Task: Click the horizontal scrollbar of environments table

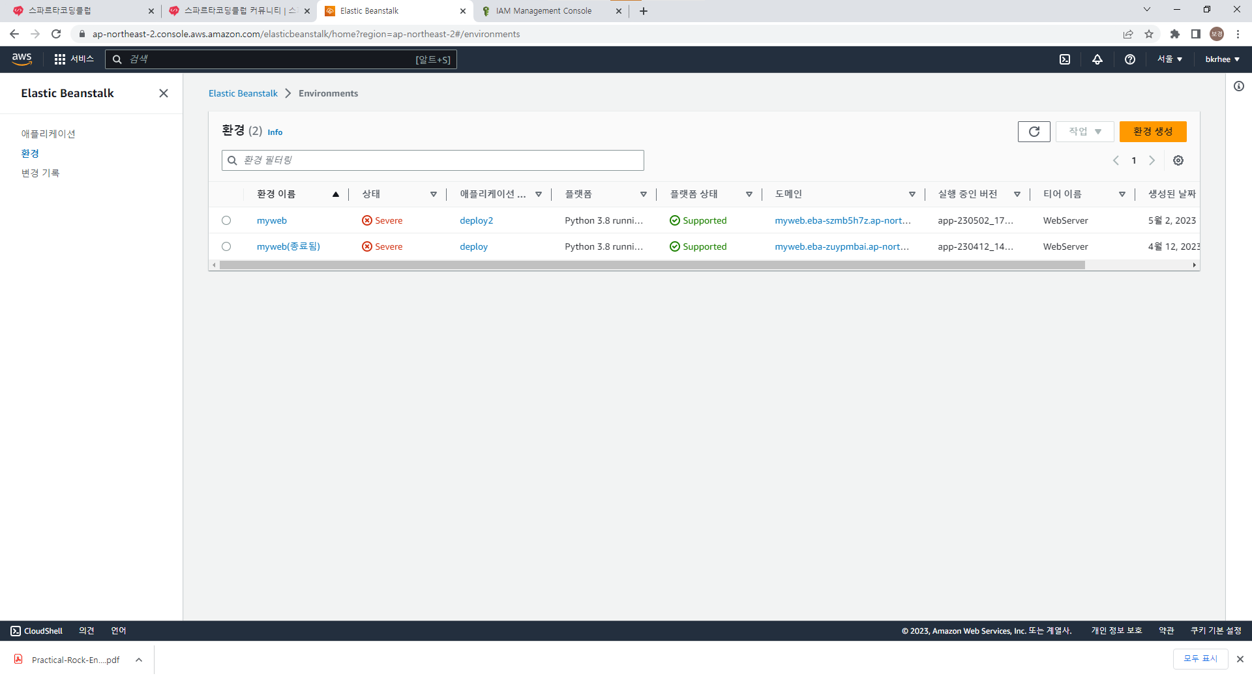Action: (x=652, y=265)
